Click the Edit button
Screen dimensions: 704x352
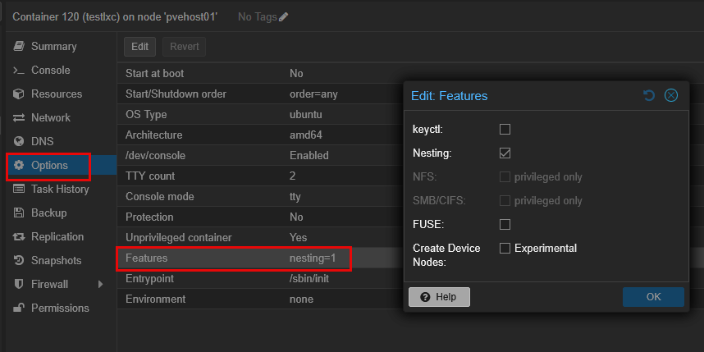(139, 47)
